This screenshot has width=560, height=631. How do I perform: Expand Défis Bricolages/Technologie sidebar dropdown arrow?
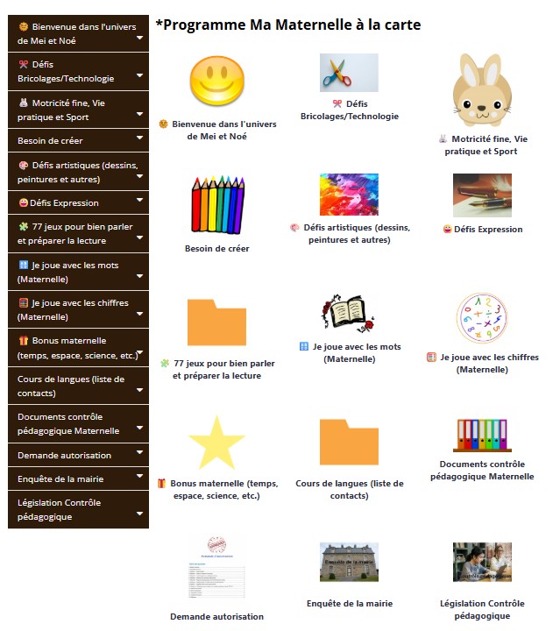point(139,75)
